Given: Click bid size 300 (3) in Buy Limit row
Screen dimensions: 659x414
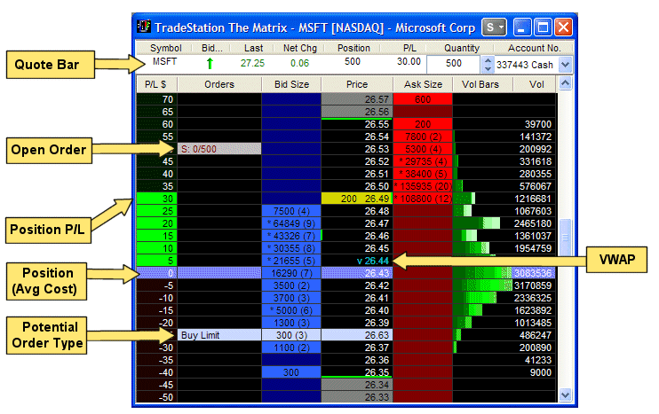Looking at the screenshot, I should (x=291, y=335).
